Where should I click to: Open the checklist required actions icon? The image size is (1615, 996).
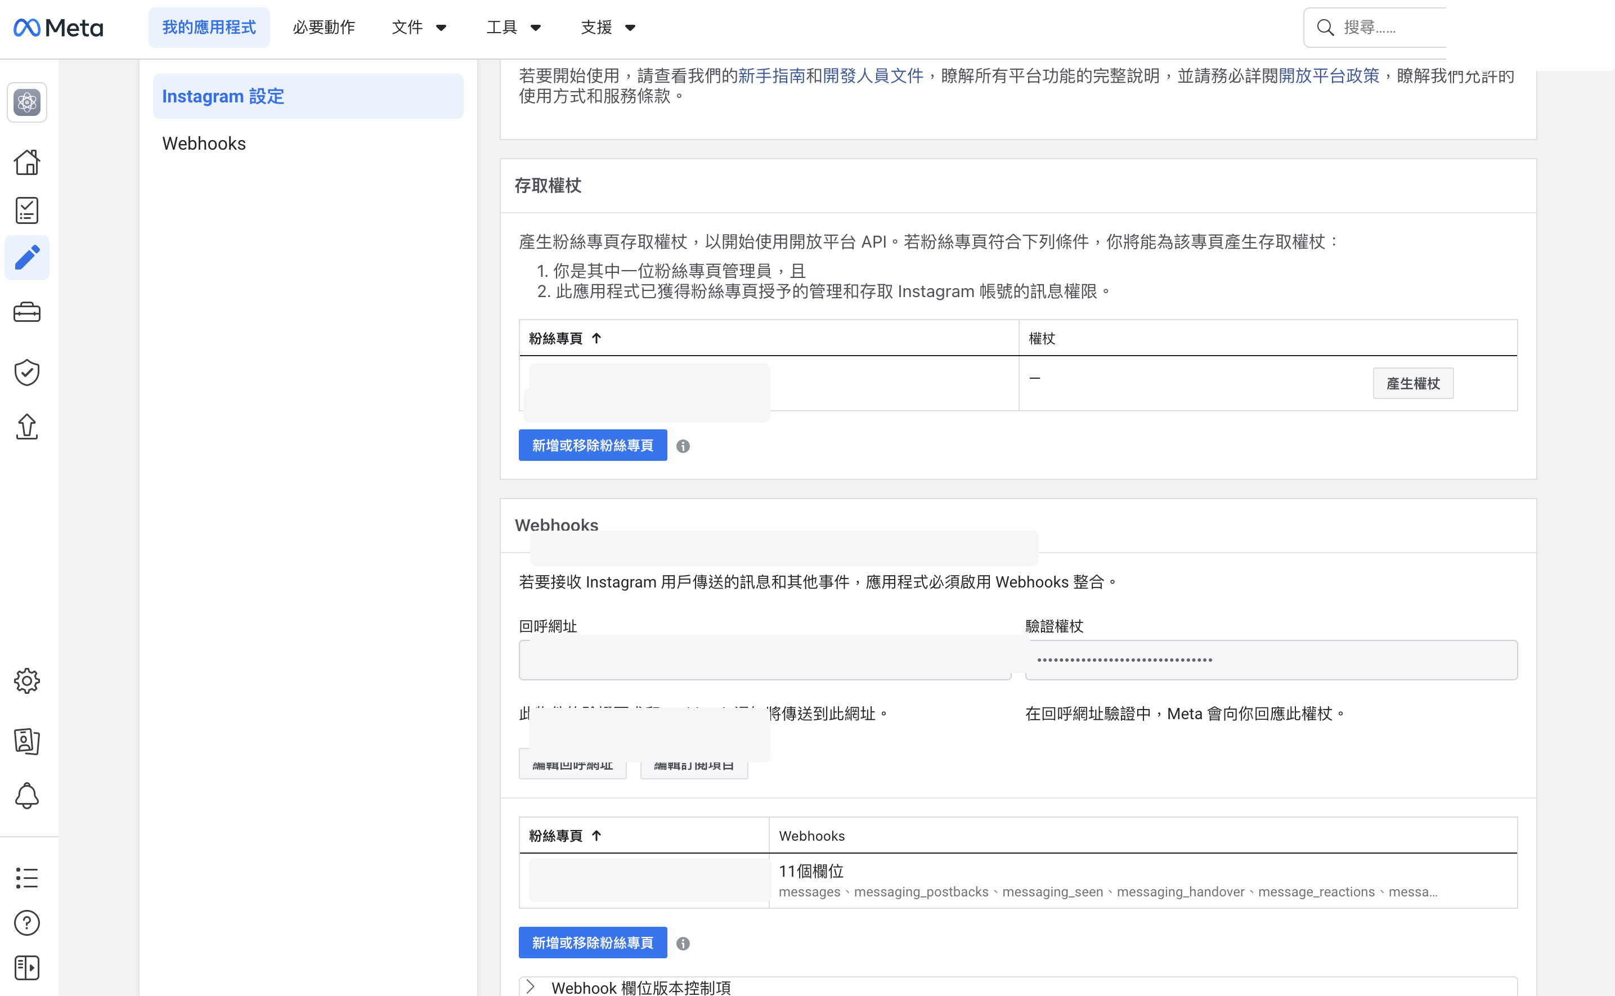(x=27, y=211)
